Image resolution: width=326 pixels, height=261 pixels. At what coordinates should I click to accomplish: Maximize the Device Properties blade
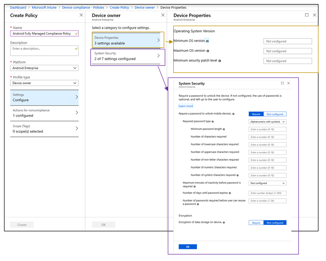tap(307, 15)
